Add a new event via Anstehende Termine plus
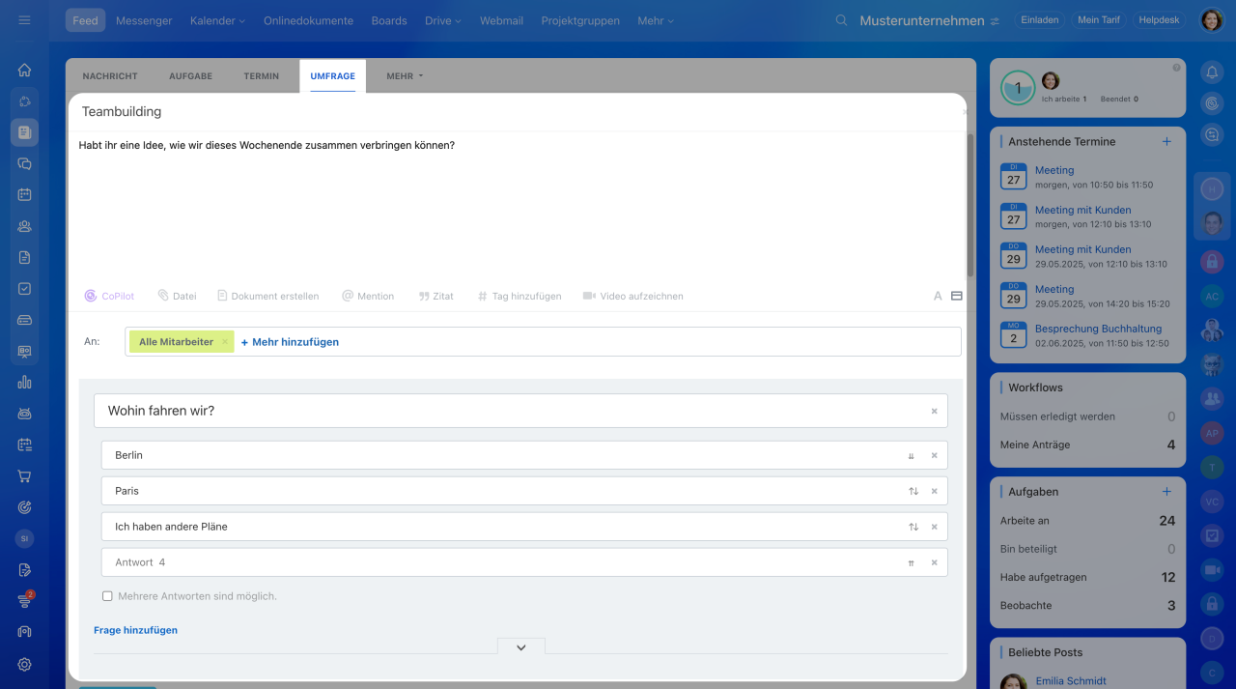This screenshot has height=689, width=1236. click(1166, 141)
